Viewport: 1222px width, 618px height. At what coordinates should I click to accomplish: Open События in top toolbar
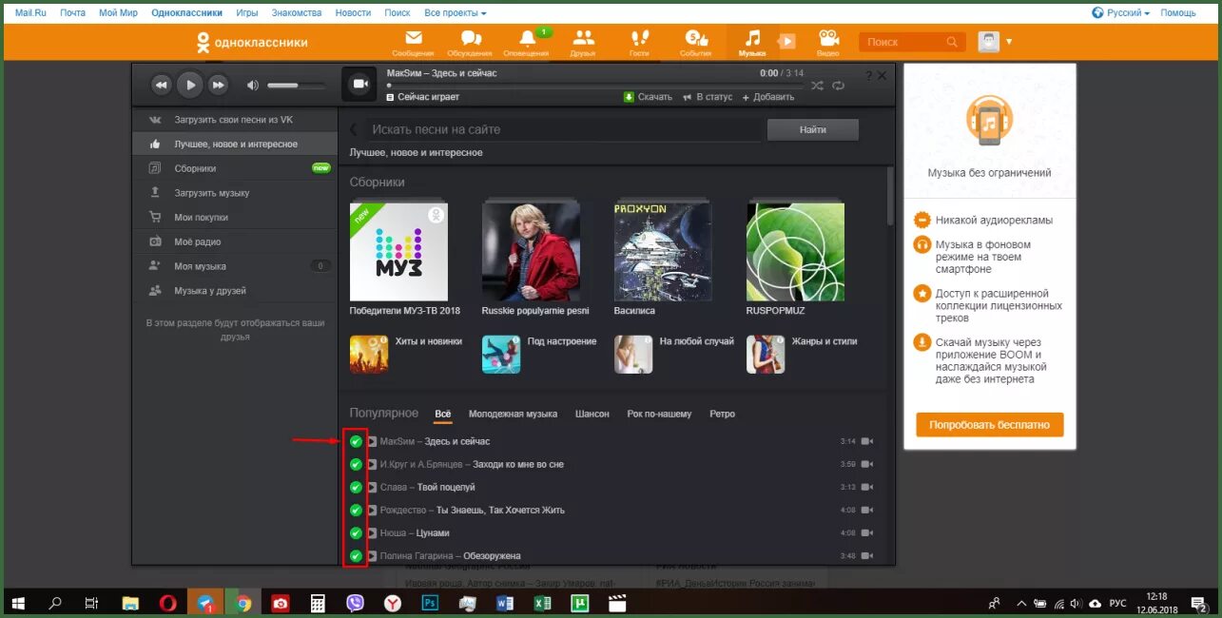[x=695, y=43]
